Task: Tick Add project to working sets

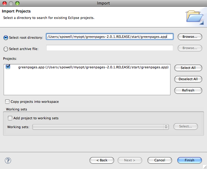Action: click(10, 118)
